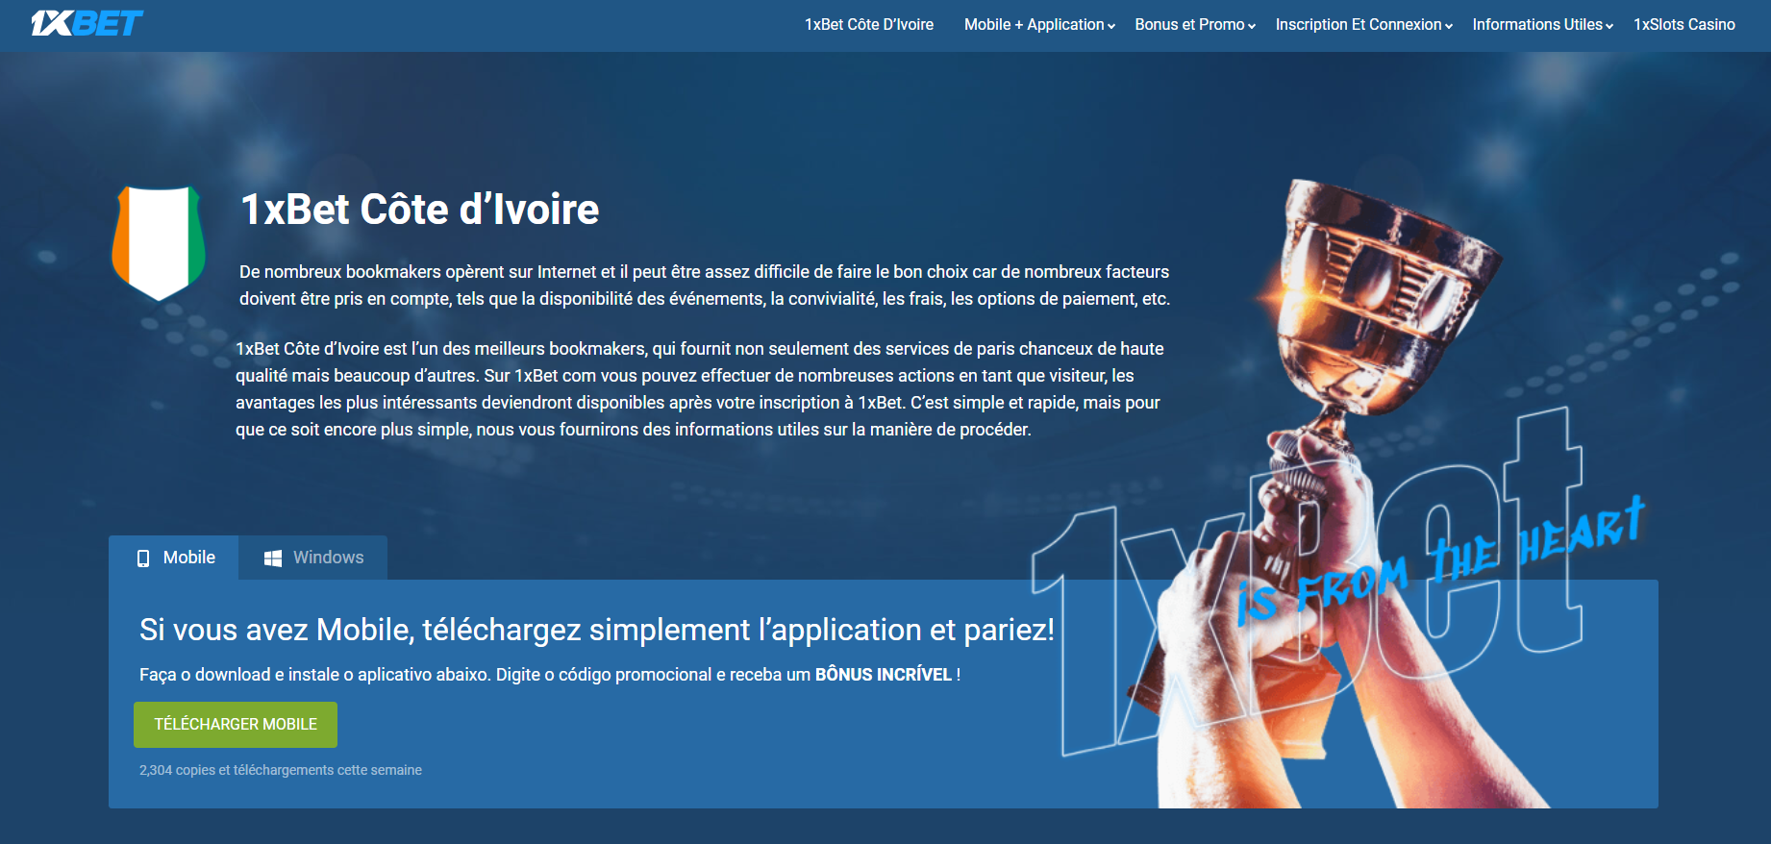Open the Bonus et Promo menu
The height and width of the screenshot is (844, 1771).
coord(1189,25)
